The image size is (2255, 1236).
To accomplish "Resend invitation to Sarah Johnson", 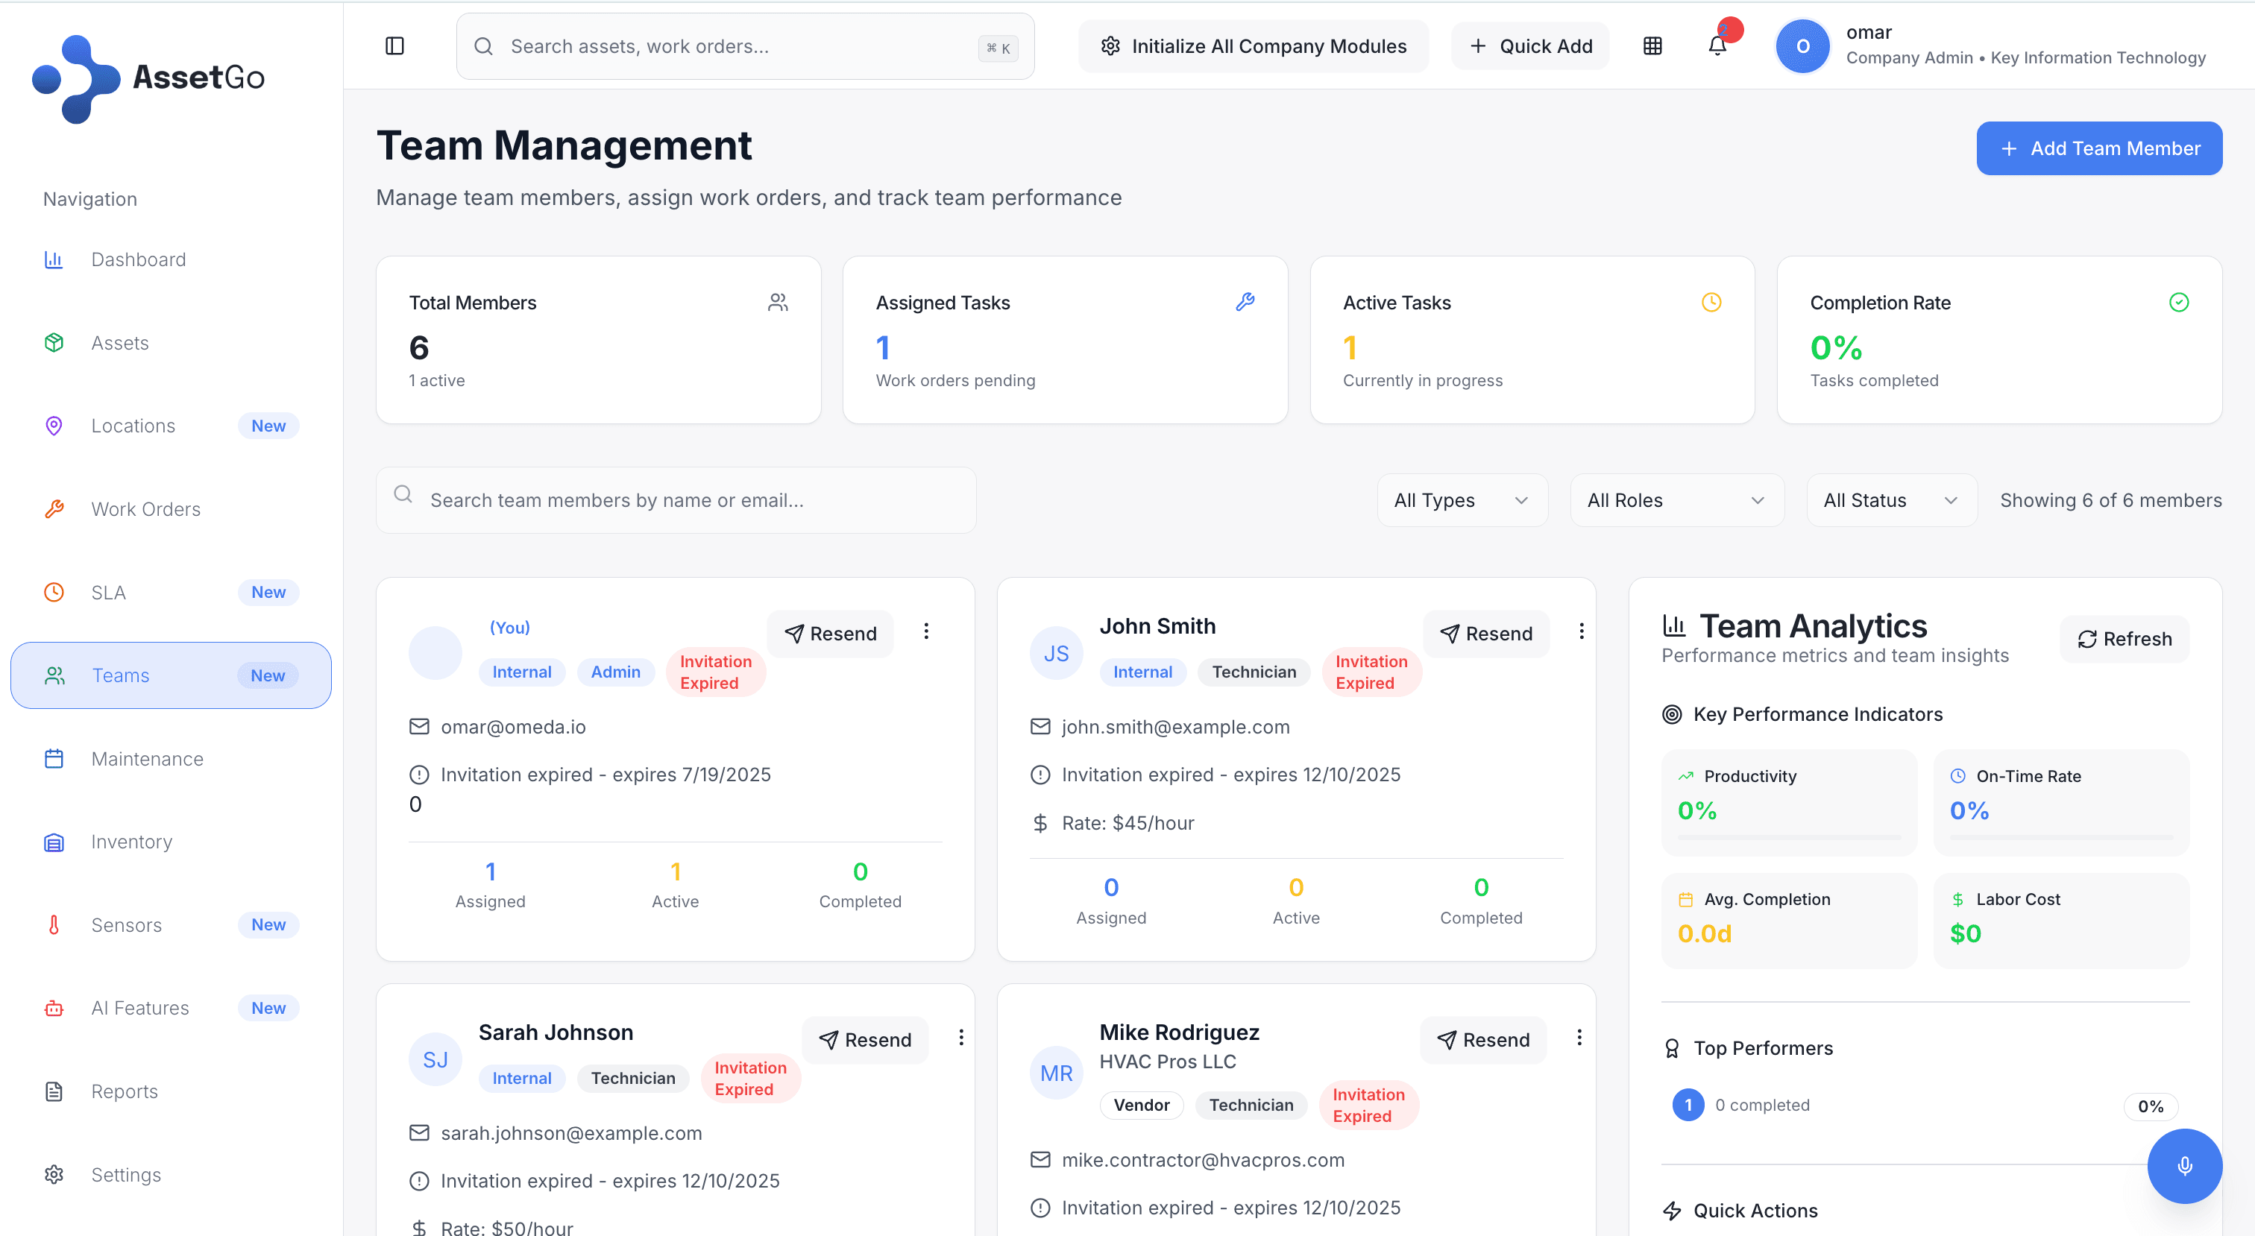I will (x=865, y=1039).
